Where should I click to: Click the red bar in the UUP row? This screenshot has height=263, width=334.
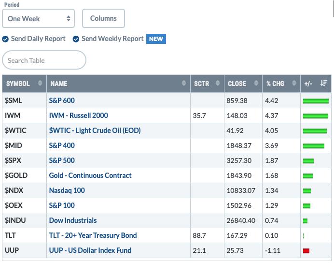pos(306,251)
